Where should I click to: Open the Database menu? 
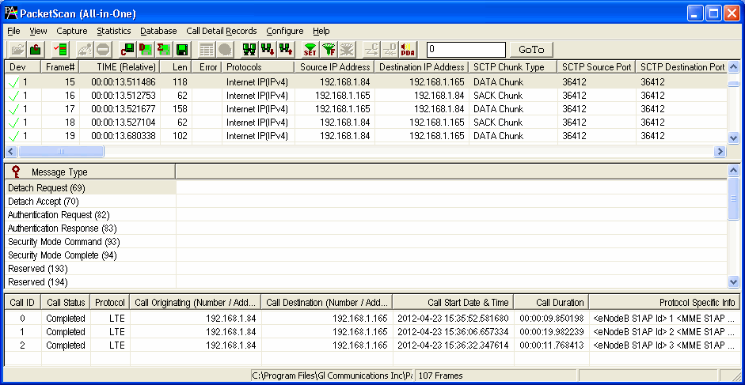tap(158, 31)
